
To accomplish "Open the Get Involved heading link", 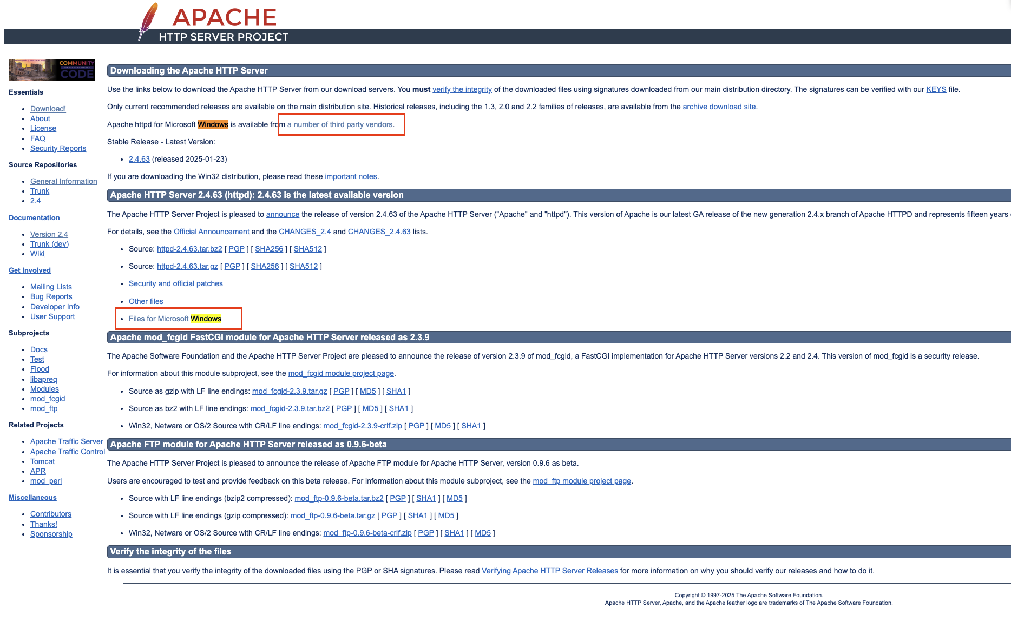I will [x=30, y=270].
